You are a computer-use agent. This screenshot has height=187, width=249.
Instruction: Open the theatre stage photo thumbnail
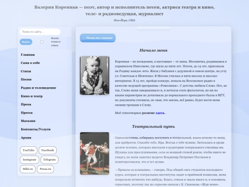tap(95, 153)
